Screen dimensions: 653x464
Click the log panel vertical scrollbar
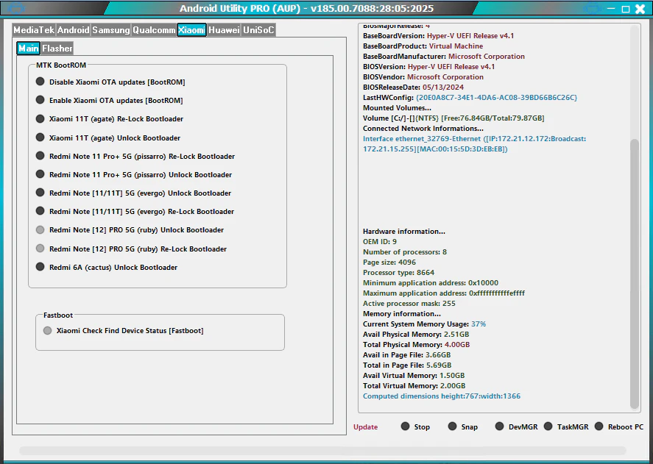tap(635, 274)
